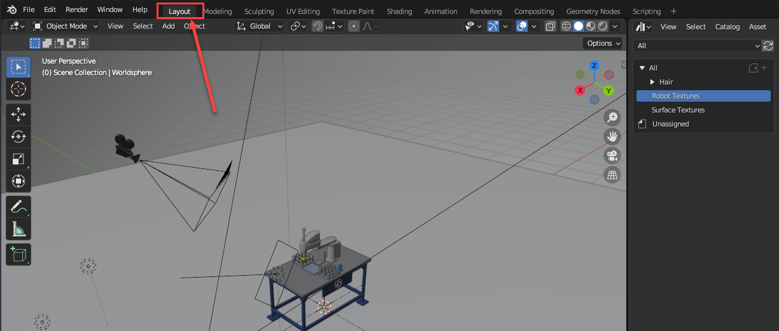779x331 pixels.
Task: Choose the Add Cube tool
Action: pos(18,255)
